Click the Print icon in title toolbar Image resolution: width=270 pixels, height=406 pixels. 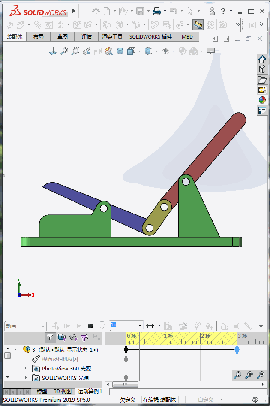157,11
